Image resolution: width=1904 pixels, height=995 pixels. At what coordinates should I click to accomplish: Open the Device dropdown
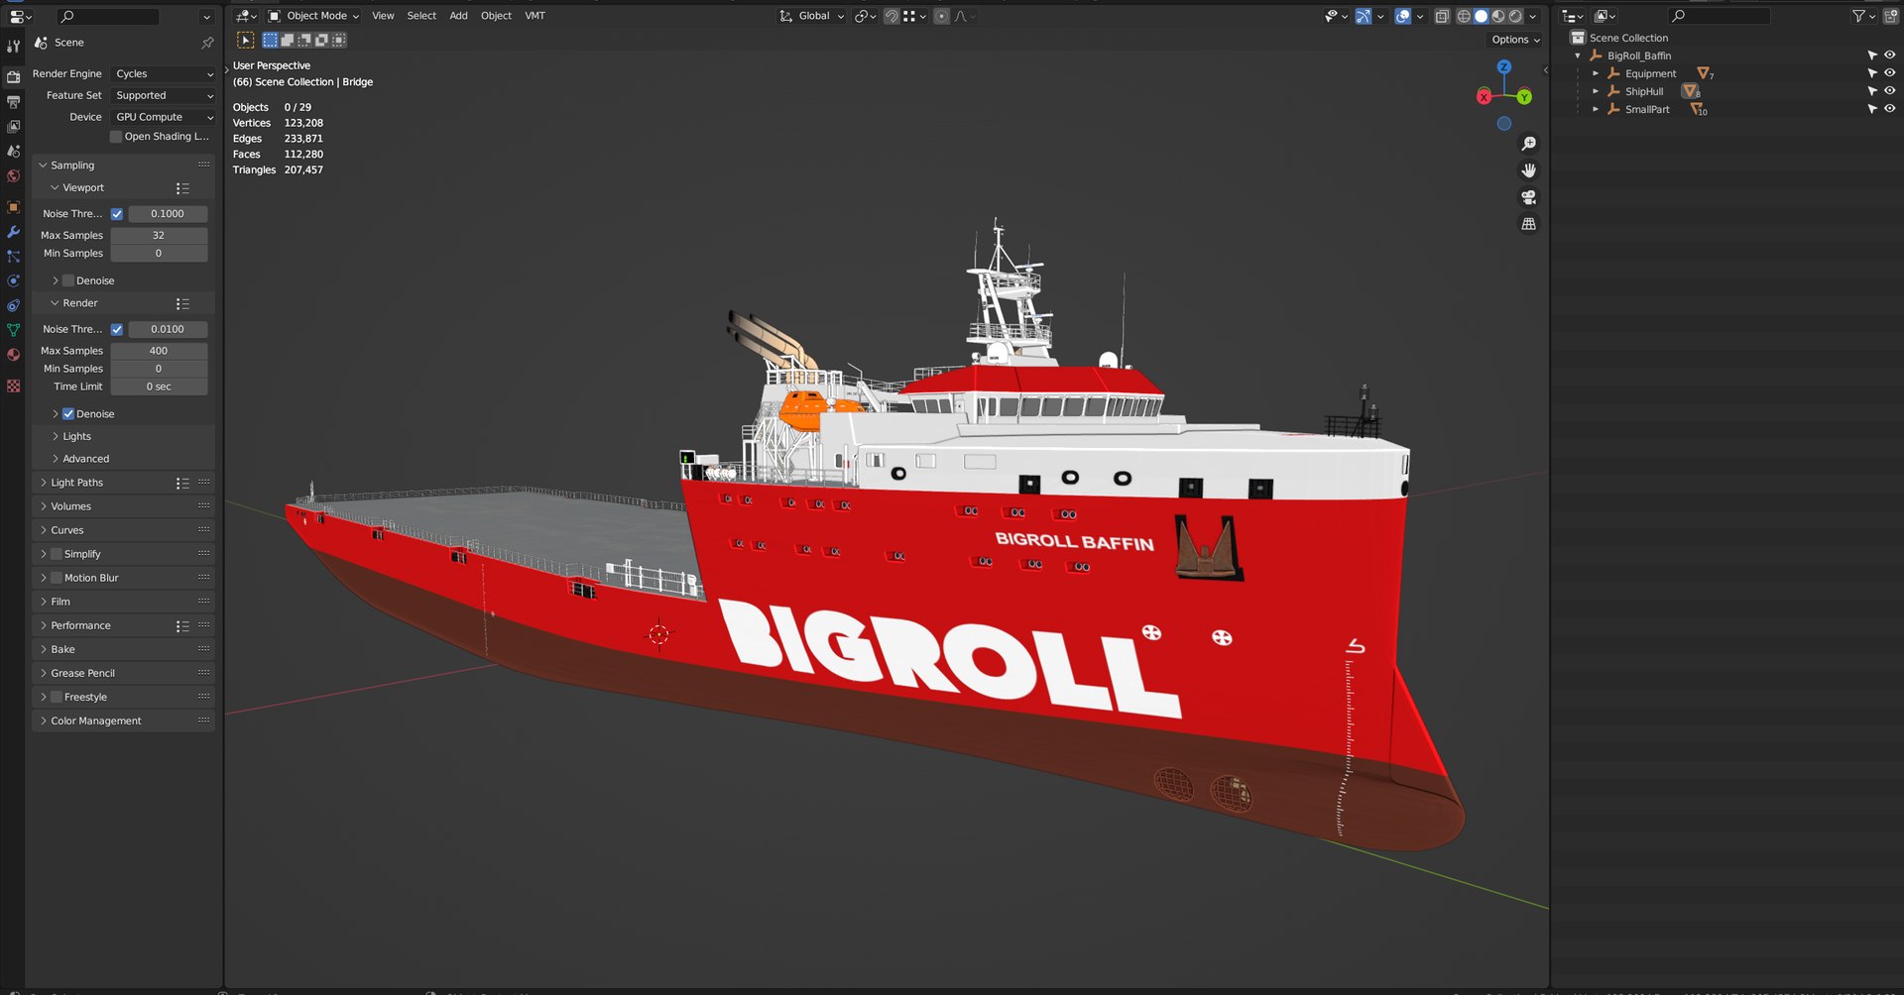[163, 117]
